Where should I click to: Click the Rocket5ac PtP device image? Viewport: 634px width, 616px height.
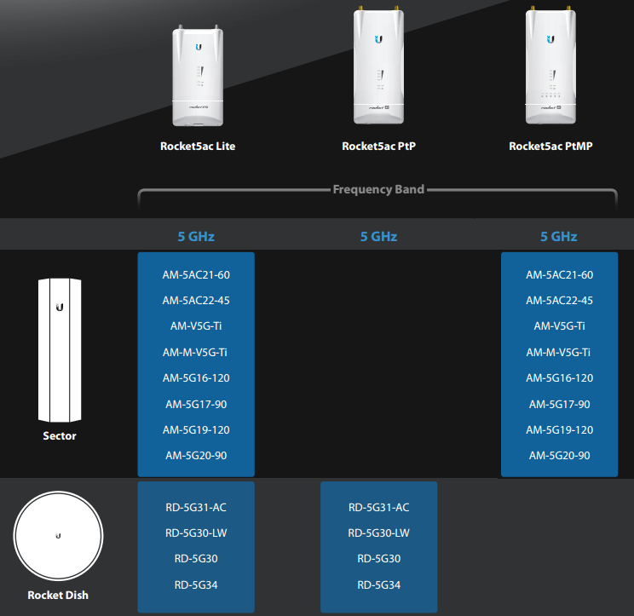pyautogui.click(x=378, y=65)
